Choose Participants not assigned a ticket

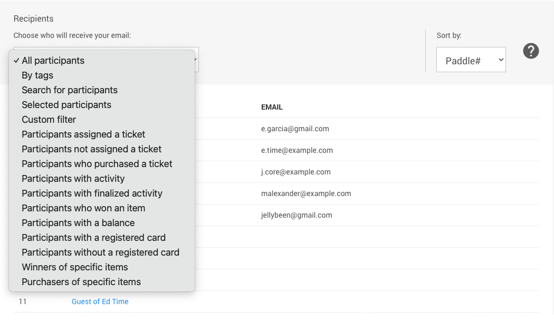tap(91, 149)
